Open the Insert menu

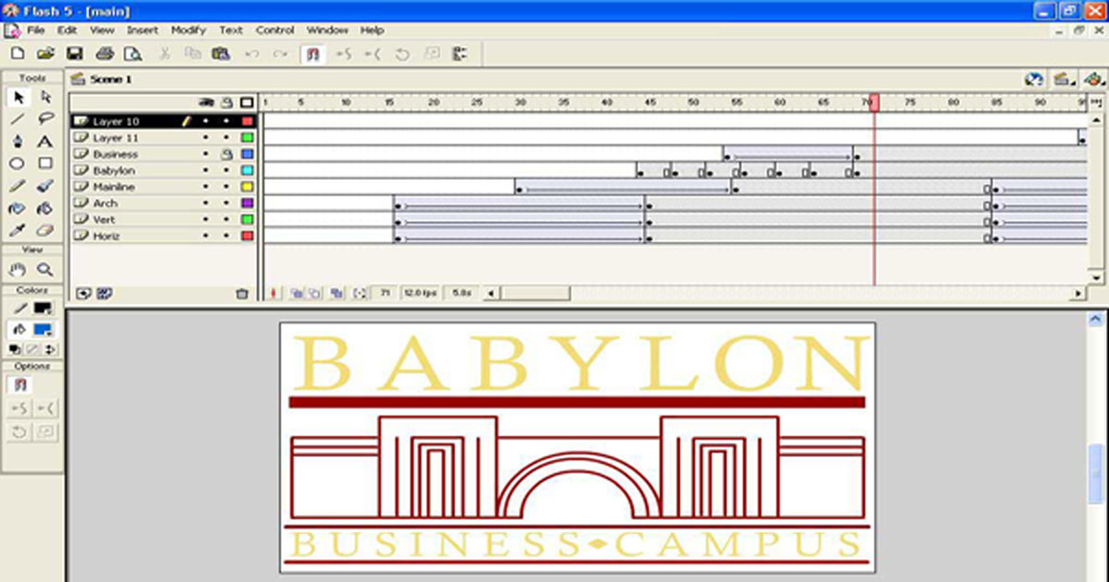[x=142, y=30]
